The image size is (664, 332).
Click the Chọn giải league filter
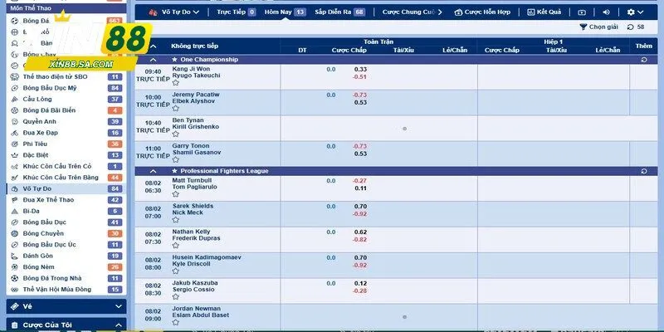point(599,27)
